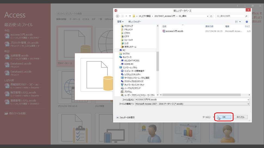Close the 新しいデータベース dialog

[248, 10]
